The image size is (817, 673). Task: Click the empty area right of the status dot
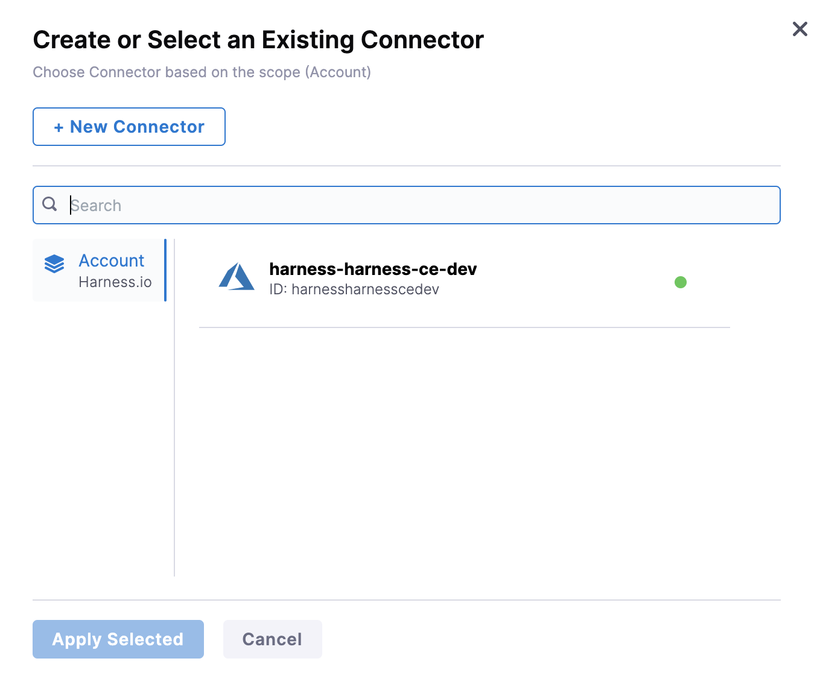tap(709, 282)
